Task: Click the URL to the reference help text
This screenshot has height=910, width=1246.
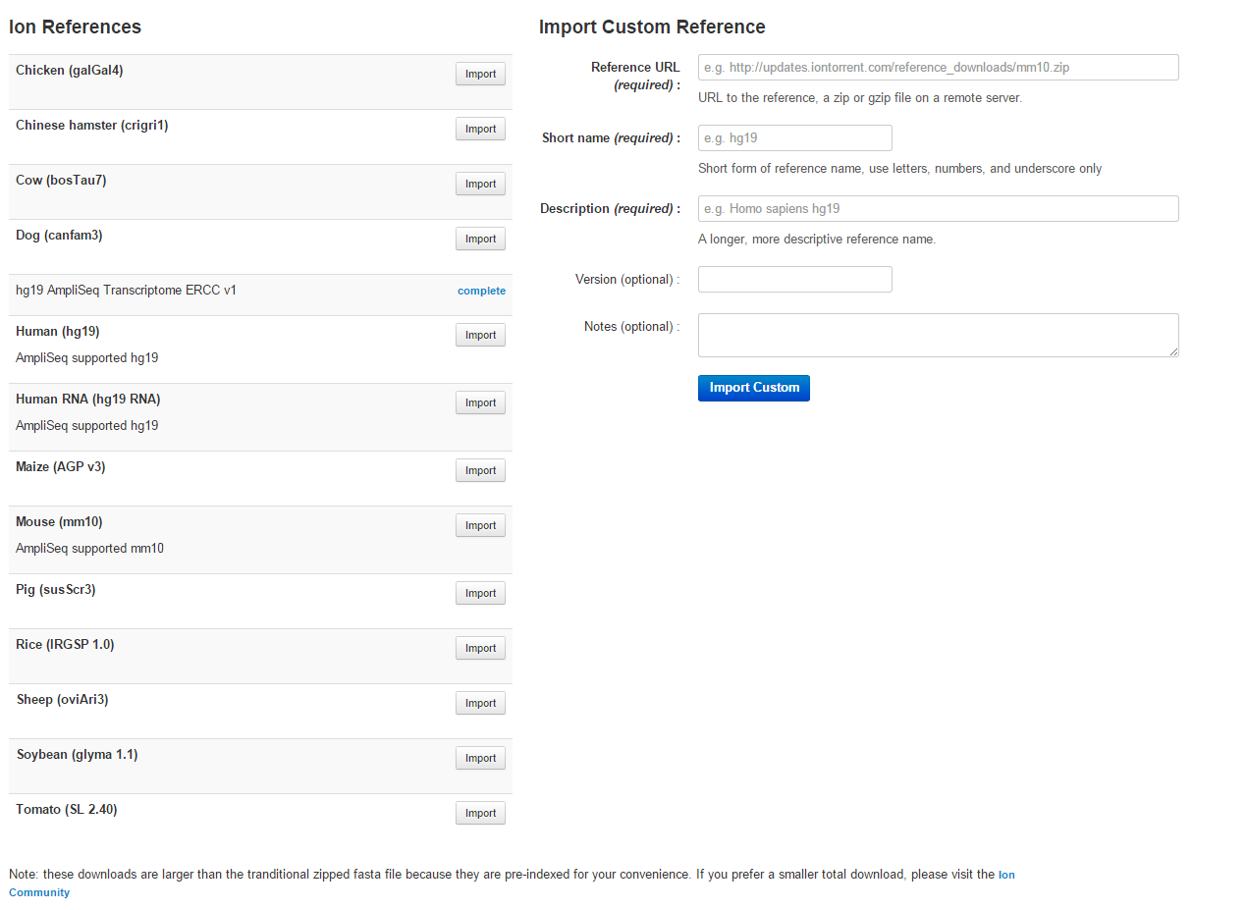Action: (860, 98)
